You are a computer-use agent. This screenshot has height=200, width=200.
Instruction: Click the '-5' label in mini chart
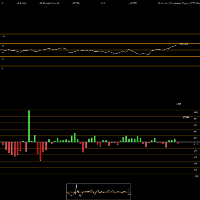[128, 190]
